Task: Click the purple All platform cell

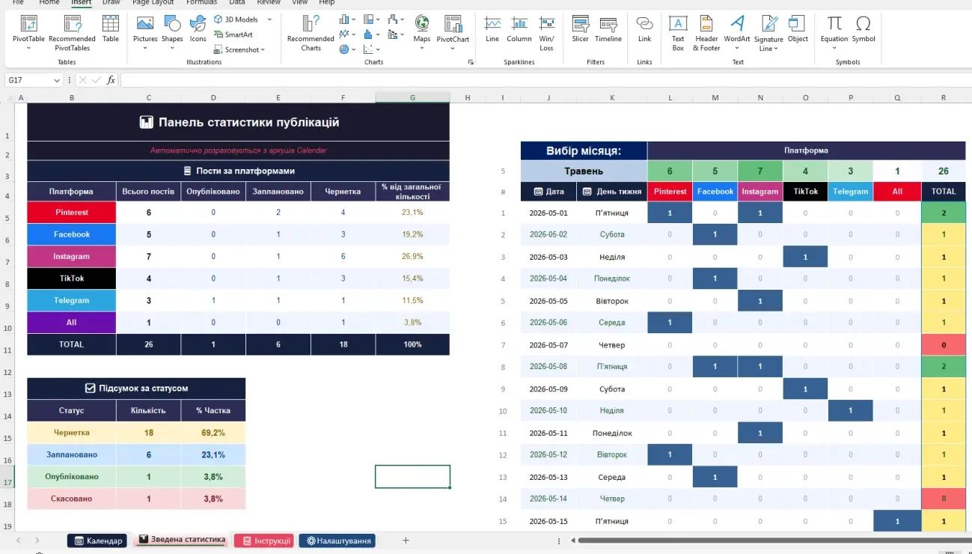Action: click(71, 323)
